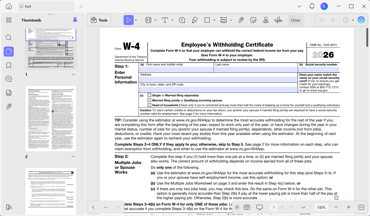This screenshot has height=216, width=370.
Task: Click the First name and middle initial field
Action: (176, 70)
